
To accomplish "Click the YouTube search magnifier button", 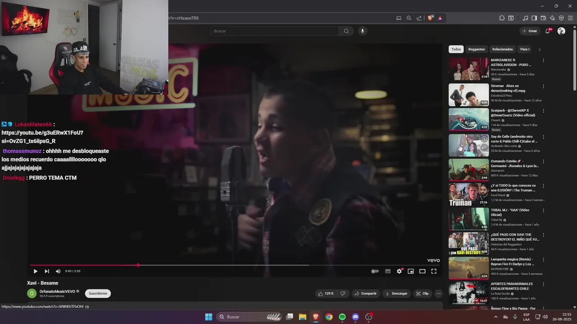I will click(x=346, y=31).
